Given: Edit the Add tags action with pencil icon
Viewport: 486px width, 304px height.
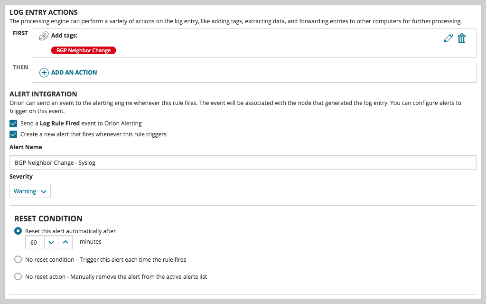Looking at the screenshot, I should (x=448, y=38).
